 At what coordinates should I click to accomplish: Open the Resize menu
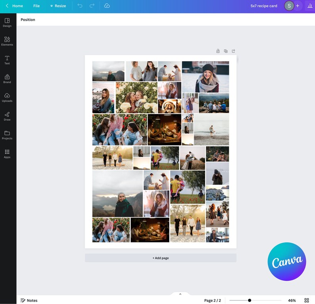coord(58,6)
